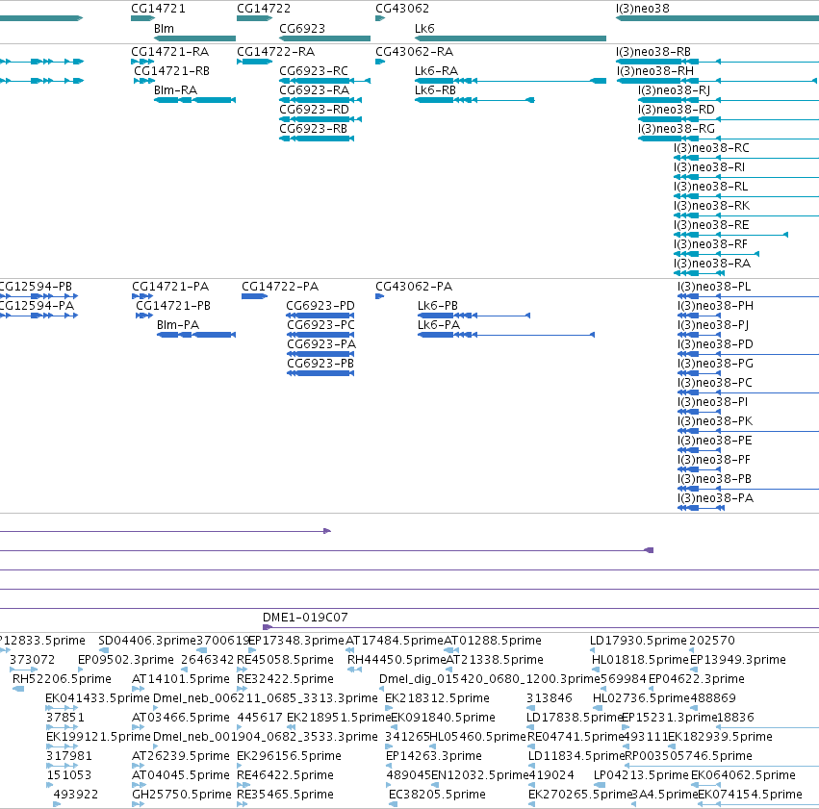Select the l(3)neo38 gene label
The height and width of the screenshot is (809, 819).
643,9
